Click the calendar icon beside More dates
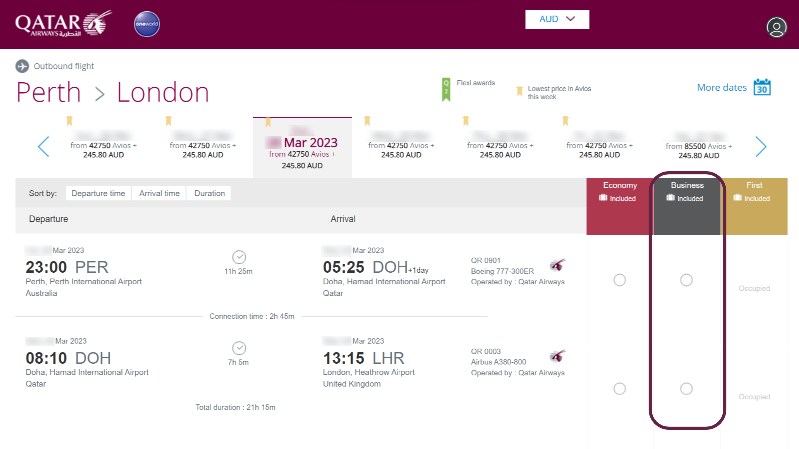Image resolution: width=799 pixels, height=449 pixels. [x=762, y=87]
